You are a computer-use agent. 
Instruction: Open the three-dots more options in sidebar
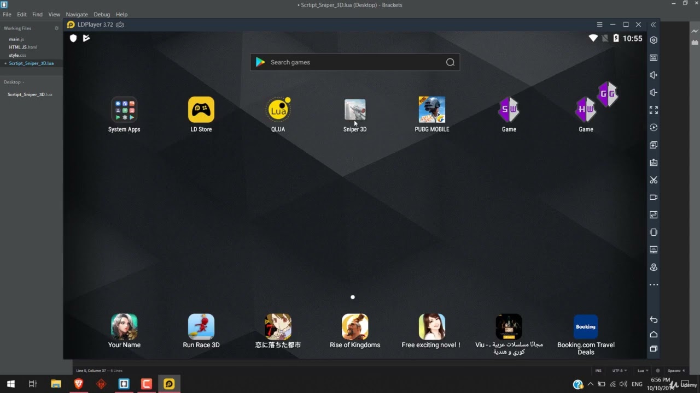654,284
